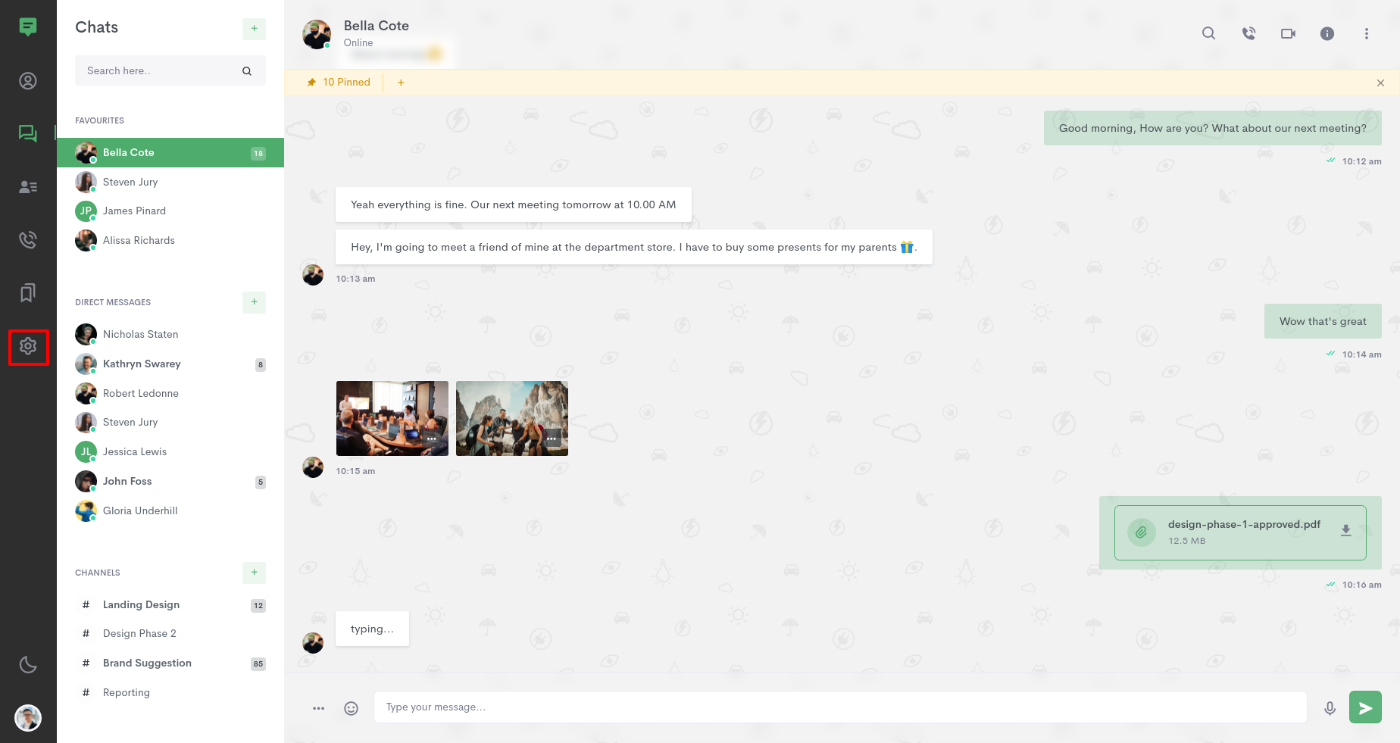Toggle dark mode with the moon icon
The image size is (1400, 743).
[28, 664]
